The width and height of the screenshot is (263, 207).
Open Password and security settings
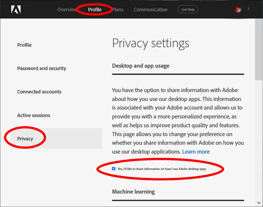click(42, 68)
